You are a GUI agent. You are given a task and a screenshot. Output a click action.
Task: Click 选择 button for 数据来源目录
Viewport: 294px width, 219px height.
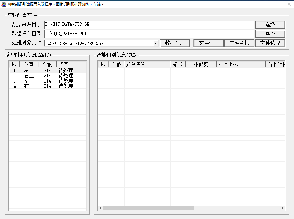click(x=270, y=25)
